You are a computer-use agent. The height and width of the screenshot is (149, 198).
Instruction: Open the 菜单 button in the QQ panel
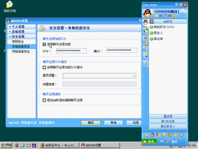click(x=149, y=142)
